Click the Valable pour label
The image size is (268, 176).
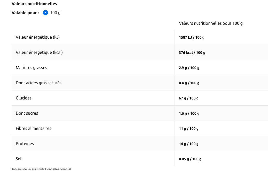(25, 13)
